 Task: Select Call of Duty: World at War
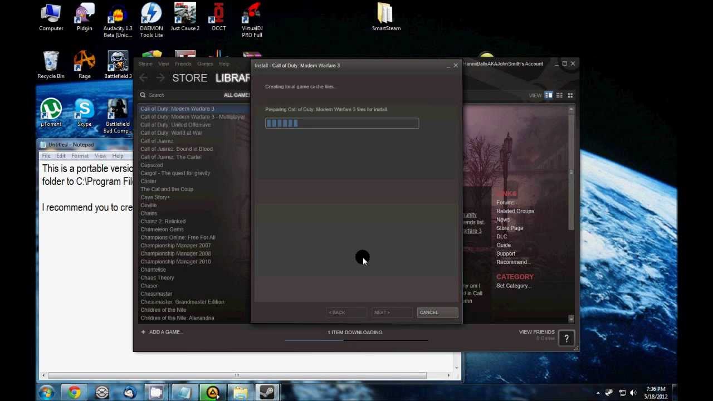point(171,133)
